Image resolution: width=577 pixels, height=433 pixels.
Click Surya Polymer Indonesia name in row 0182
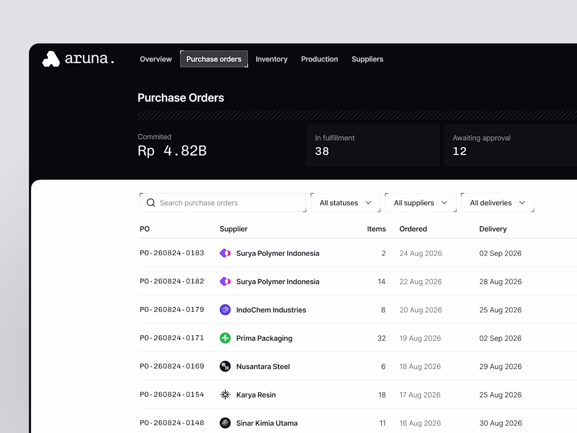(x=278, y=282)
